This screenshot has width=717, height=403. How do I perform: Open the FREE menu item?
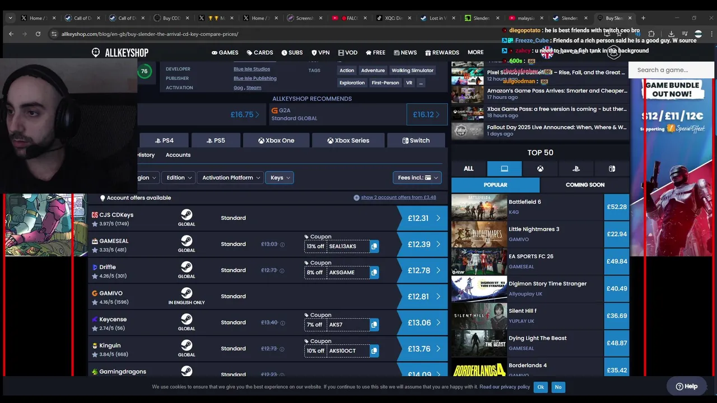click(x=375, y=53)
